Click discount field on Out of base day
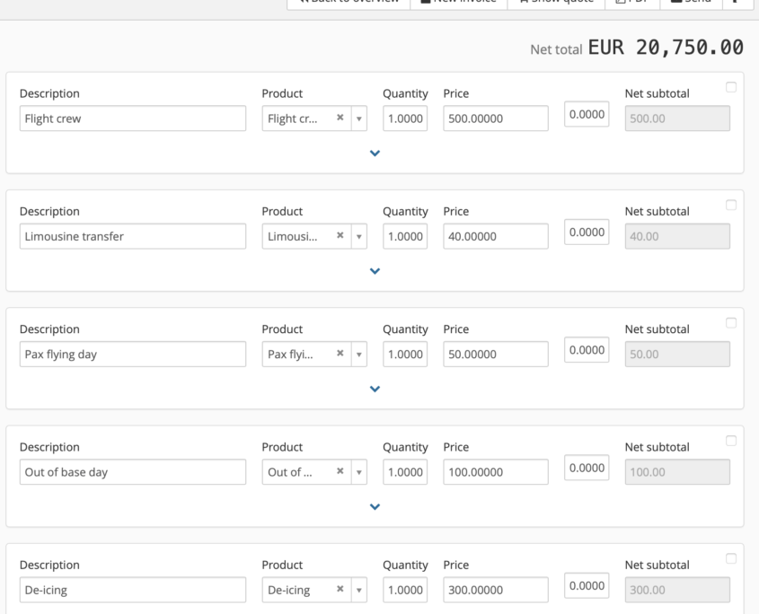This screenshot has width=759, height=614. point(587,469)
